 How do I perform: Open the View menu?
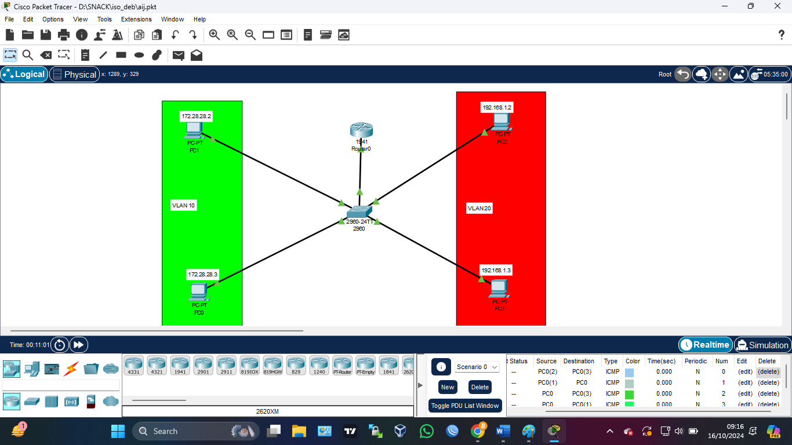[81, 19]
